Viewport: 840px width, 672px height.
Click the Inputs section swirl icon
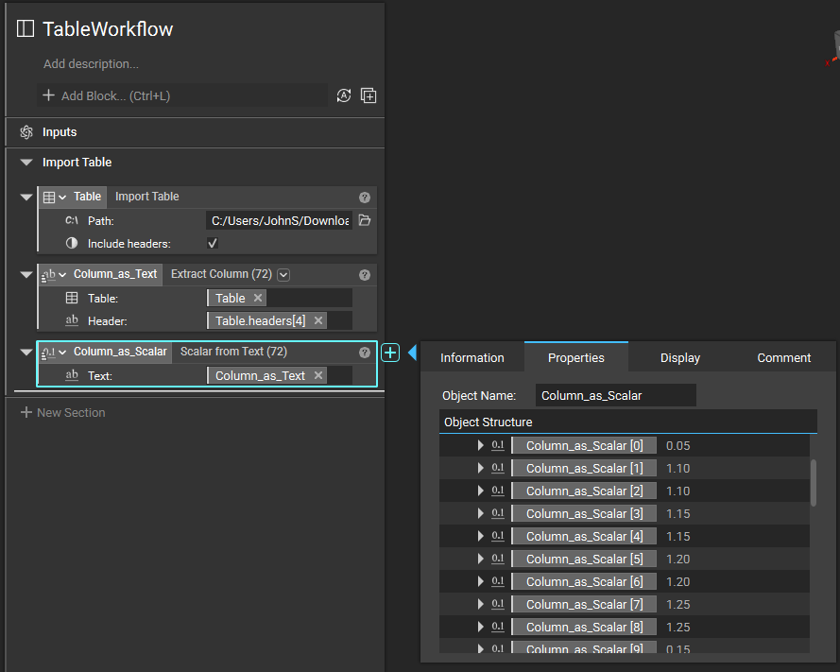pos(26,131)
